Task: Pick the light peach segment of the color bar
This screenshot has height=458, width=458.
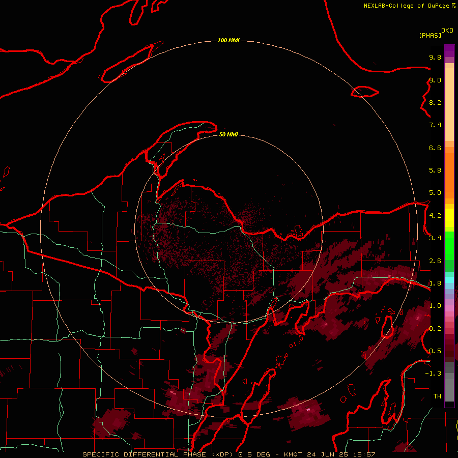Action: tap(449, 104)
